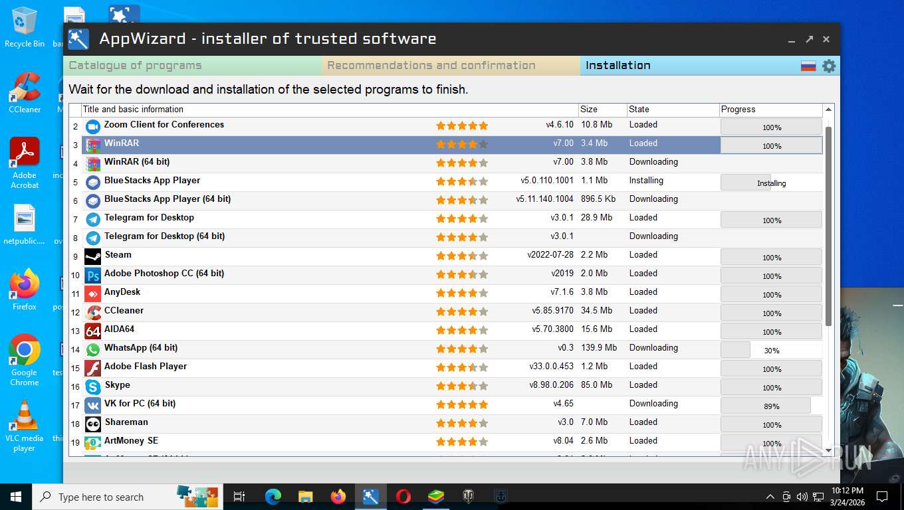Click the AppWizard wand logo in title bar
Image resolution: width=904 pixels, height=510 pixels.
pos(78,39)
